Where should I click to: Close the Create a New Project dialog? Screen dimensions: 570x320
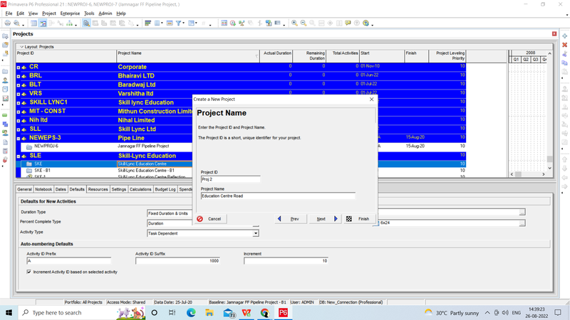371,99
